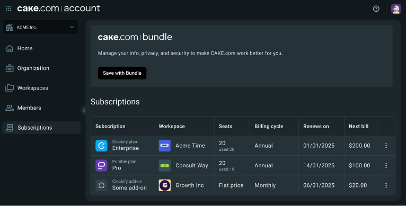The width and height of the screenshot is (406, 206).
Task: Click the cake.com account logo
Action: (x=58, y=8)
